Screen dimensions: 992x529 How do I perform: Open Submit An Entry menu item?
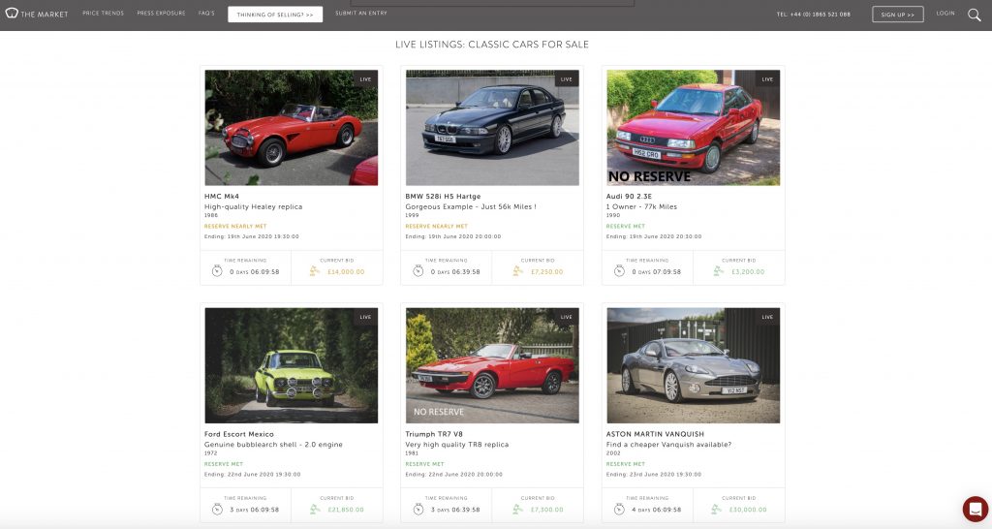pos(361,14)
